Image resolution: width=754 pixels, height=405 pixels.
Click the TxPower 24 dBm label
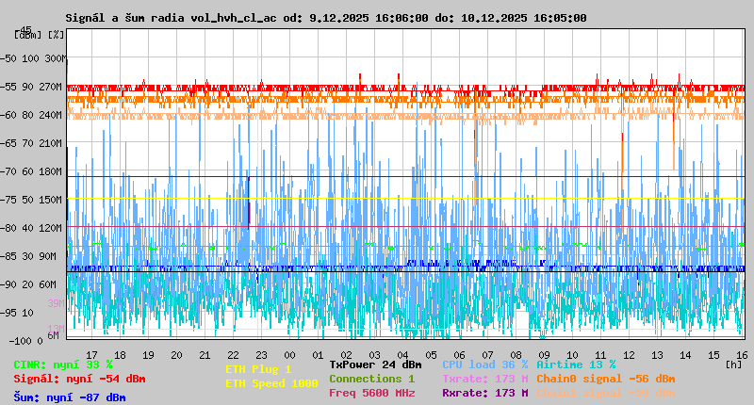[x=375, y=364]
